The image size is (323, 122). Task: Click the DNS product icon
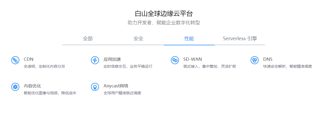point(255,60)
